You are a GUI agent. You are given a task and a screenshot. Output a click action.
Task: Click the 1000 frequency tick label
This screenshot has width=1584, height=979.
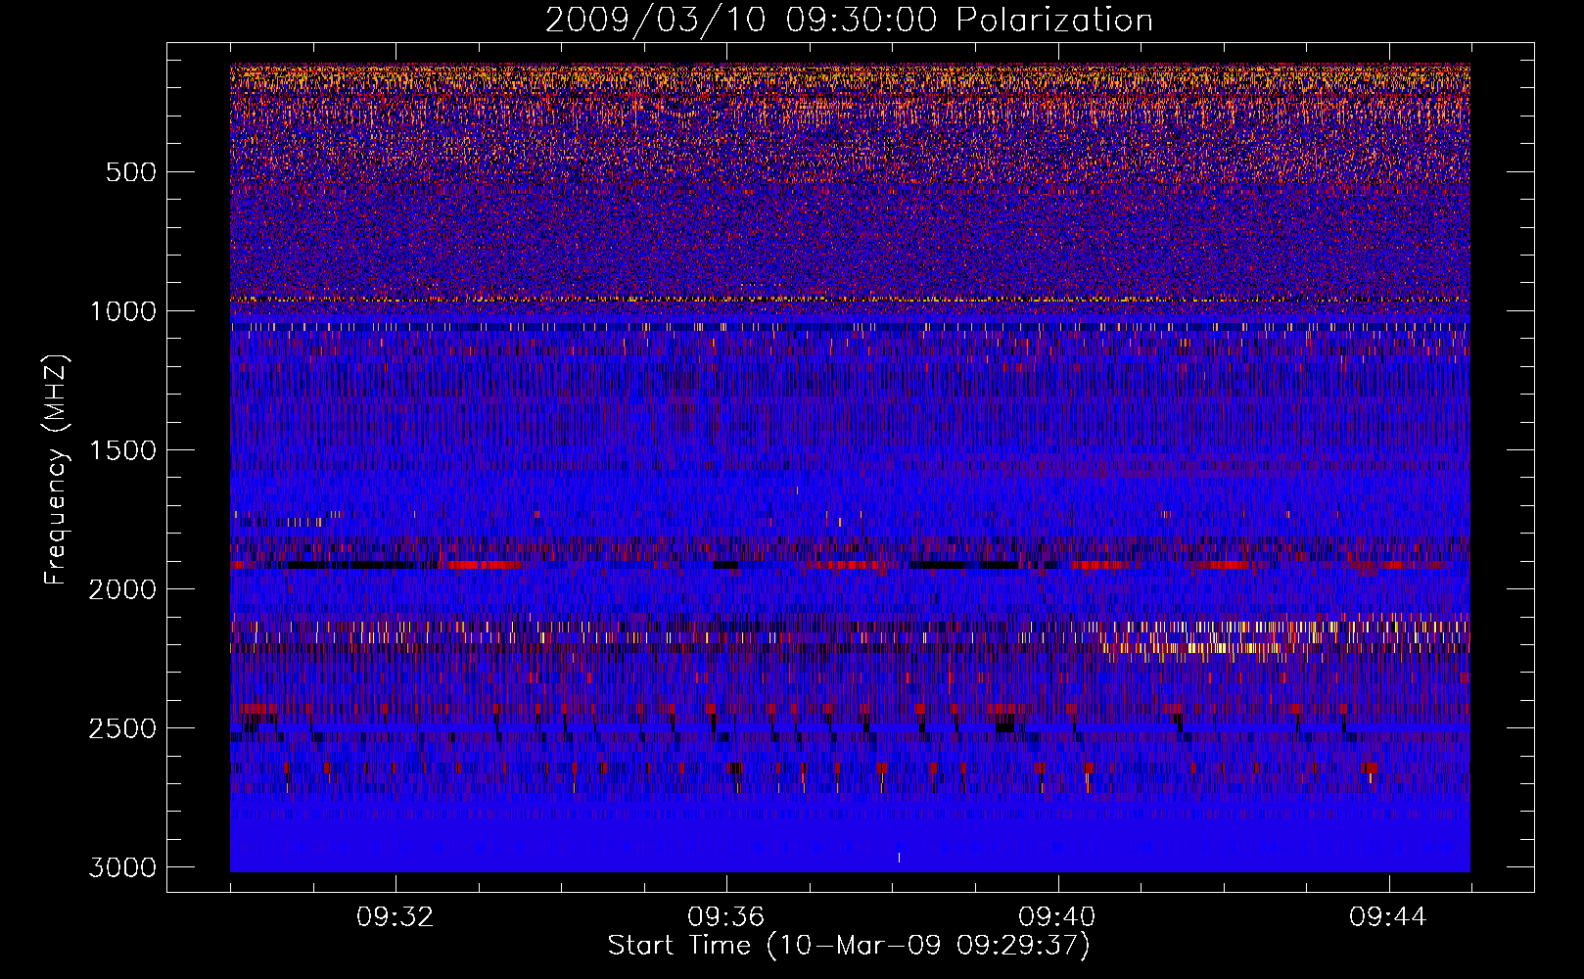(122, 311)
